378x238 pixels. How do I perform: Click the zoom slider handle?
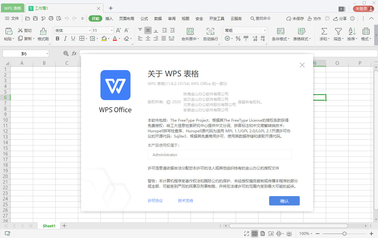point(344,234)
